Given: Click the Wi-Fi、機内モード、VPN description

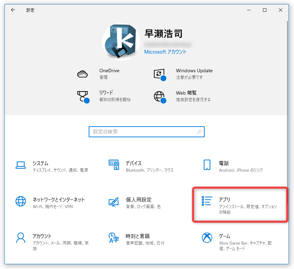Looking at the screenshot, I should (x=53, y=206).
